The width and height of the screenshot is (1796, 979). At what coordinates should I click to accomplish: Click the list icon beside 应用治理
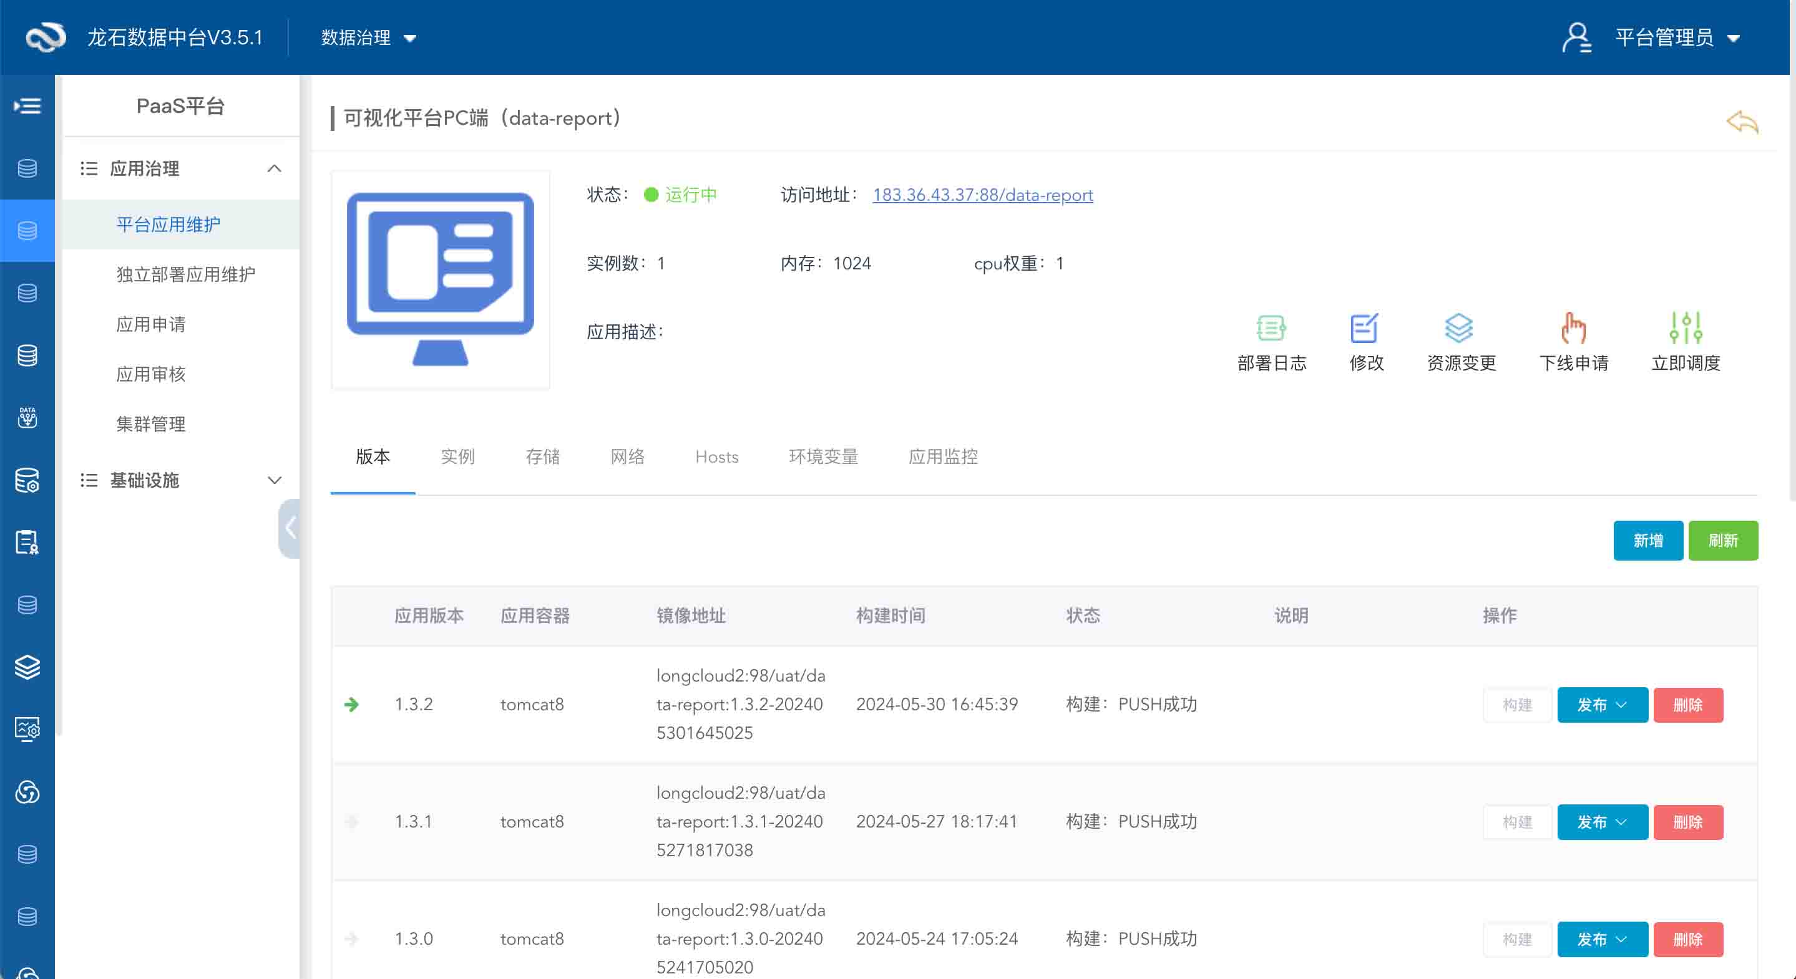(x=89, y=168)
